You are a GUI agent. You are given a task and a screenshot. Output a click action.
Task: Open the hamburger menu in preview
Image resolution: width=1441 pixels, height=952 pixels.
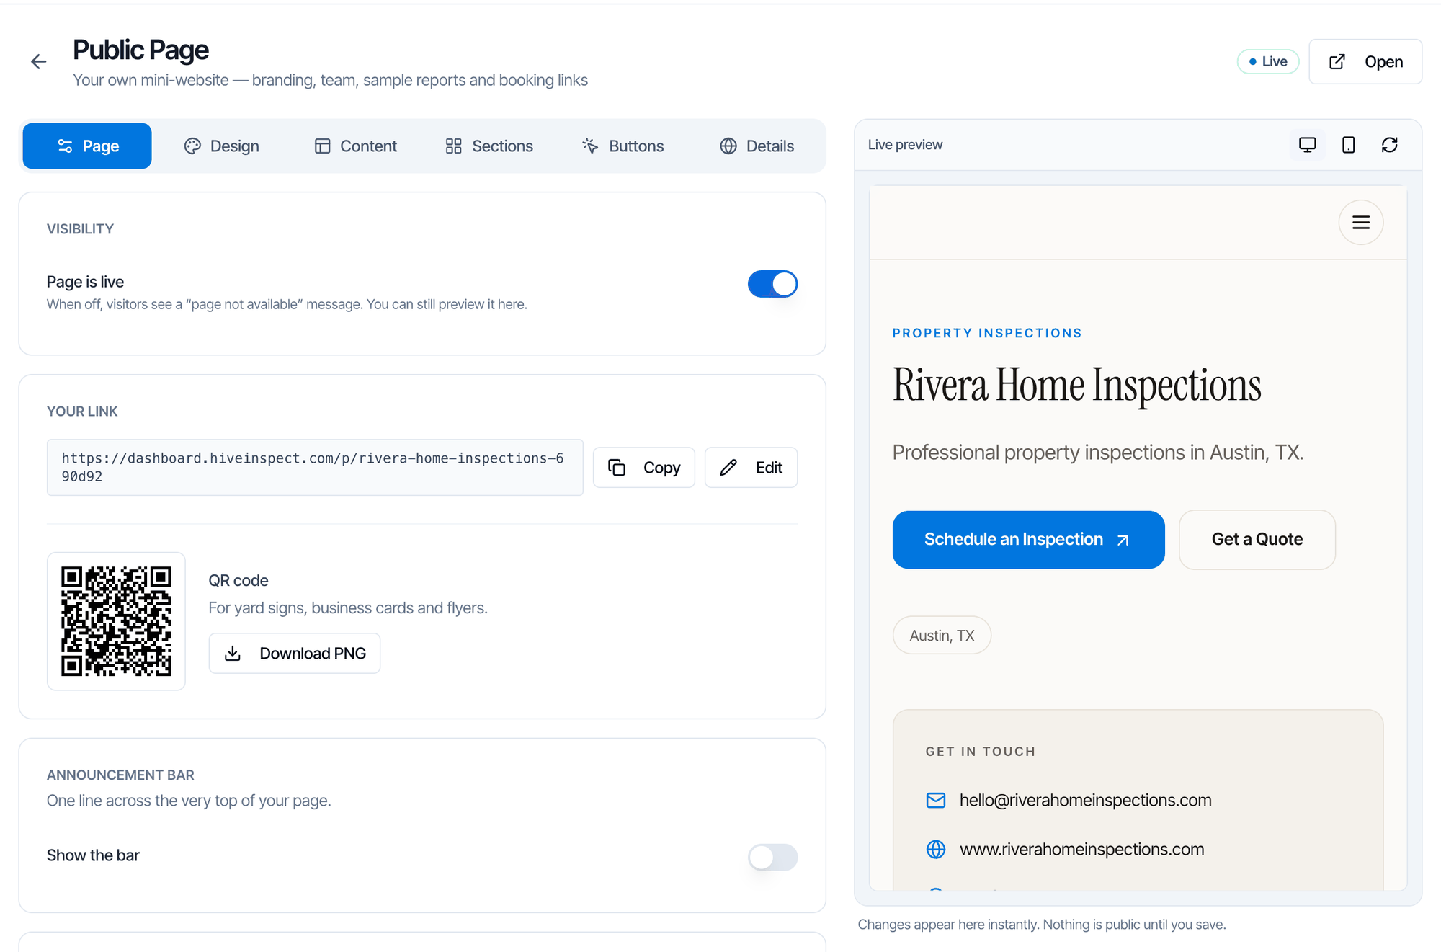(x=1360, y=222)
